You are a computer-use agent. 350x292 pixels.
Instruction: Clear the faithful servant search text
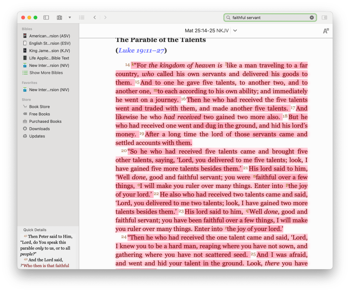(312, 17)
